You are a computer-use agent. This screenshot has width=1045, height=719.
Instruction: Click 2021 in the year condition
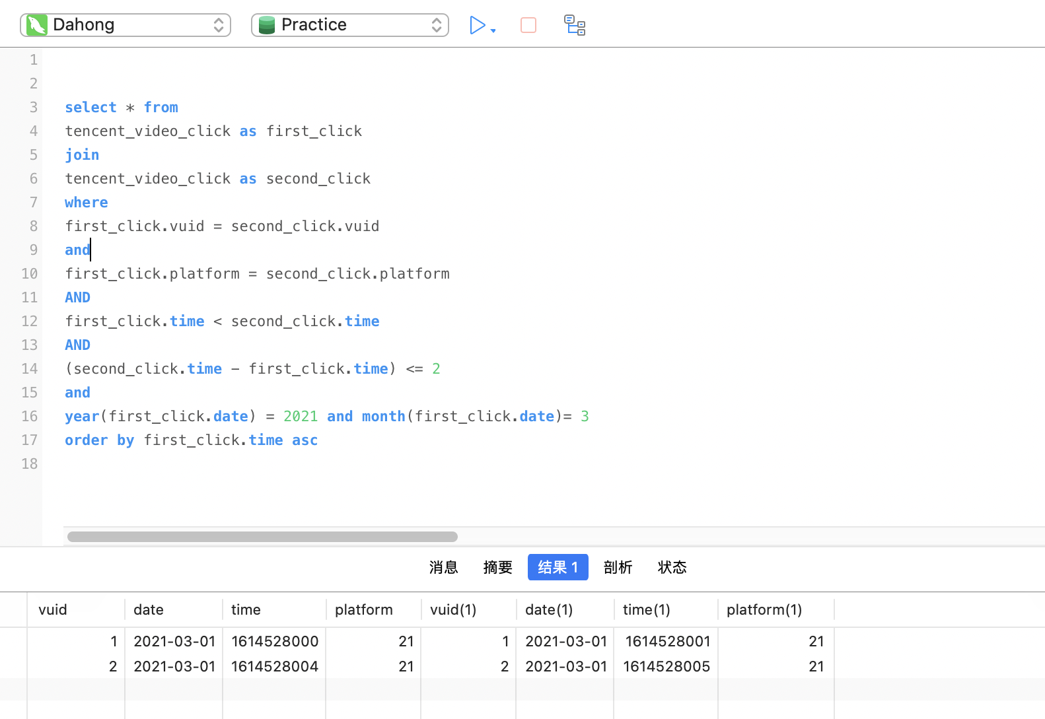(x=301, y=416)
